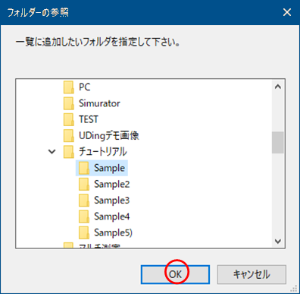Viewport: 300px width, 294px height.
Task: Confirm selection with the OK button
Action: click(175, 274)
